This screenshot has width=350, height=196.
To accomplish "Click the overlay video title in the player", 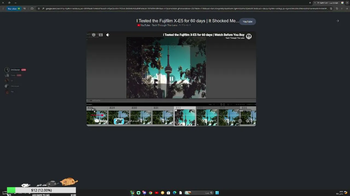I will tap(204, 35).
